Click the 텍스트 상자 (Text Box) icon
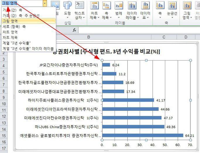This screenshot has height=153, width=200. click(x=79, y=5)
